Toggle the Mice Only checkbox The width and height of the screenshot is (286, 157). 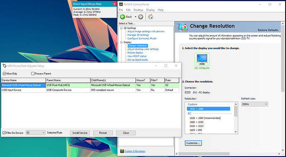5,74
